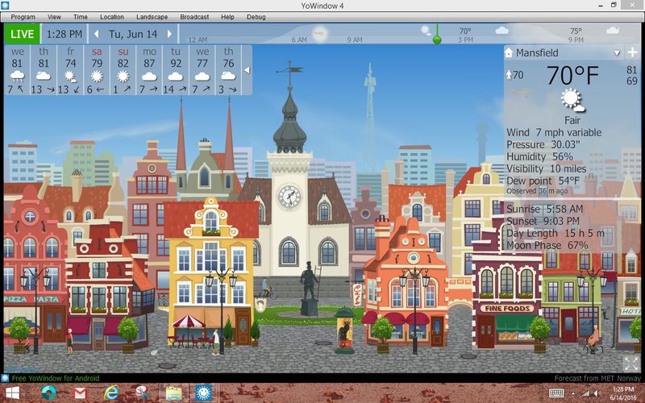Go to previous day with left arrow
This screenshot has height=403, width=645.
[x=96, y=34]
